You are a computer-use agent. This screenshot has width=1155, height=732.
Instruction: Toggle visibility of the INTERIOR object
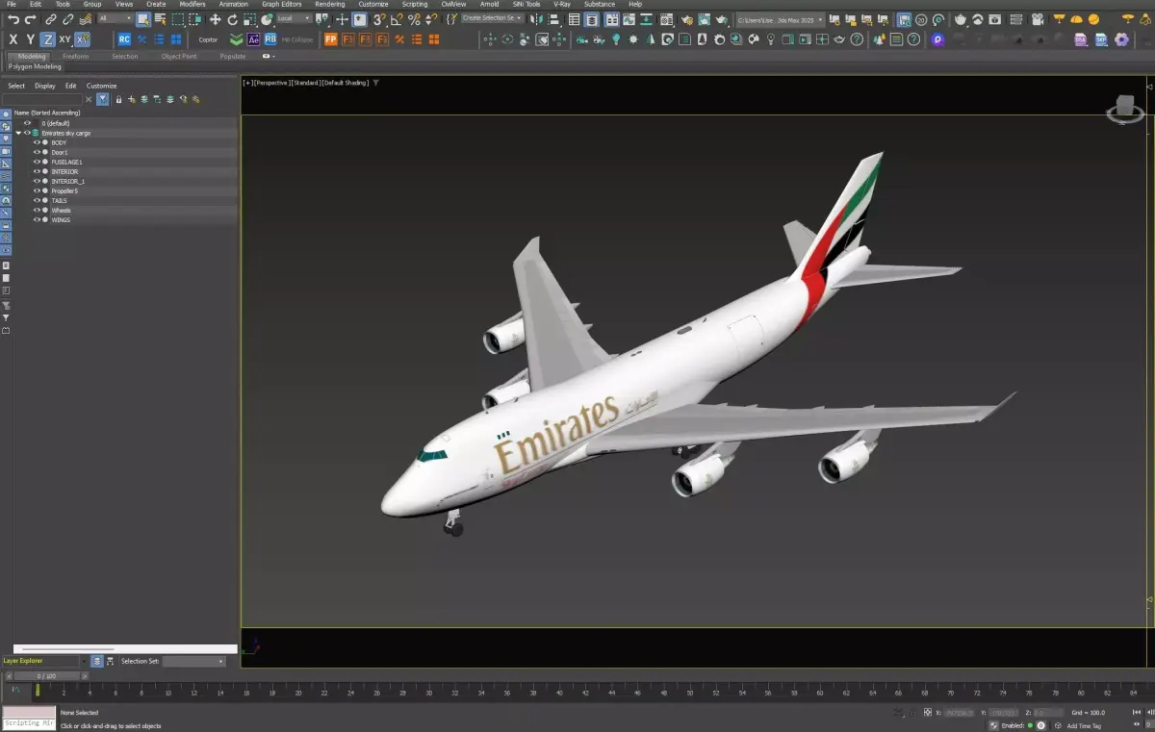coord(38,171)
